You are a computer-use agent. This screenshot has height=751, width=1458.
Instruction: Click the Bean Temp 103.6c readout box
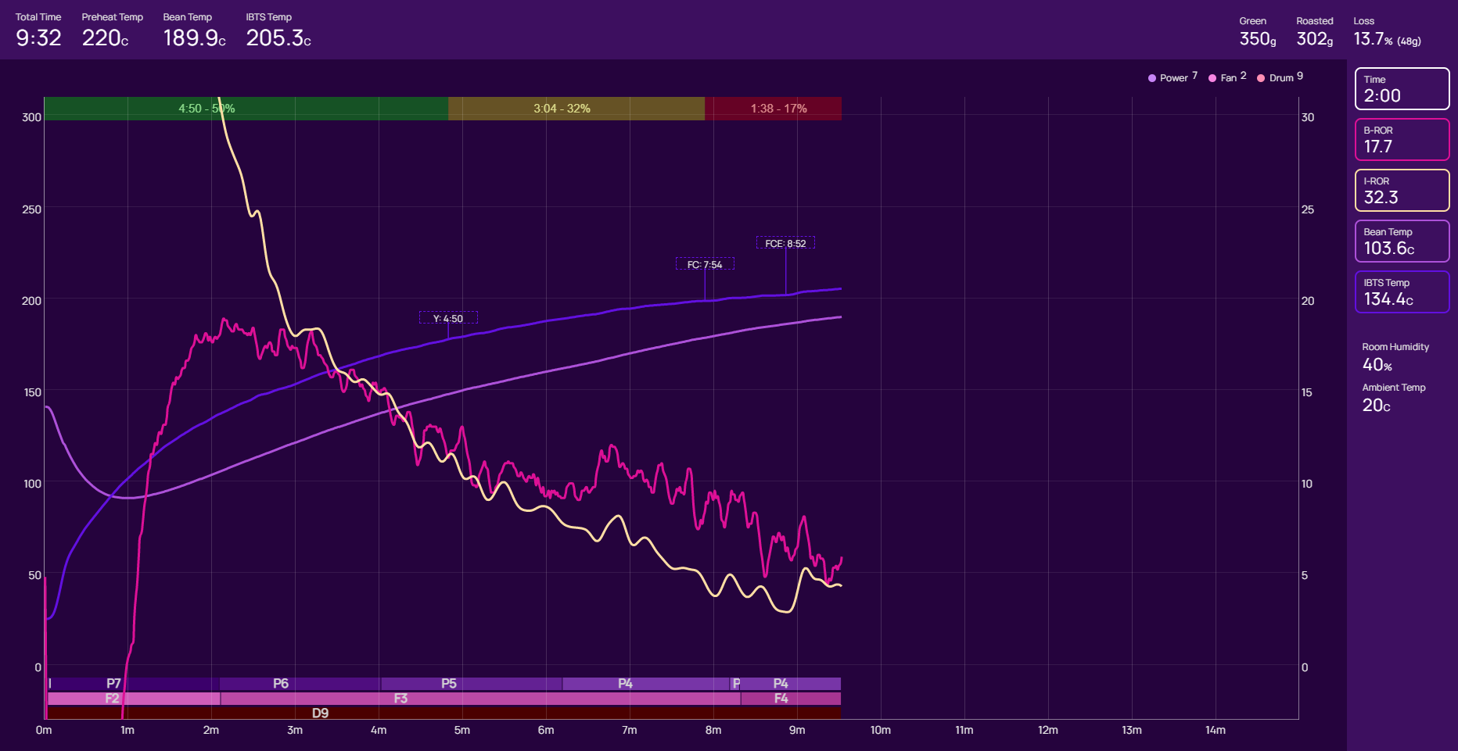point(1402,241)
